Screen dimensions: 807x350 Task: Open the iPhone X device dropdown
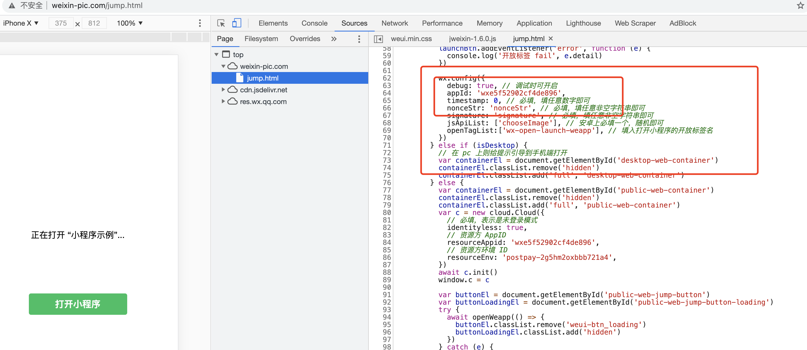[21, 23]
